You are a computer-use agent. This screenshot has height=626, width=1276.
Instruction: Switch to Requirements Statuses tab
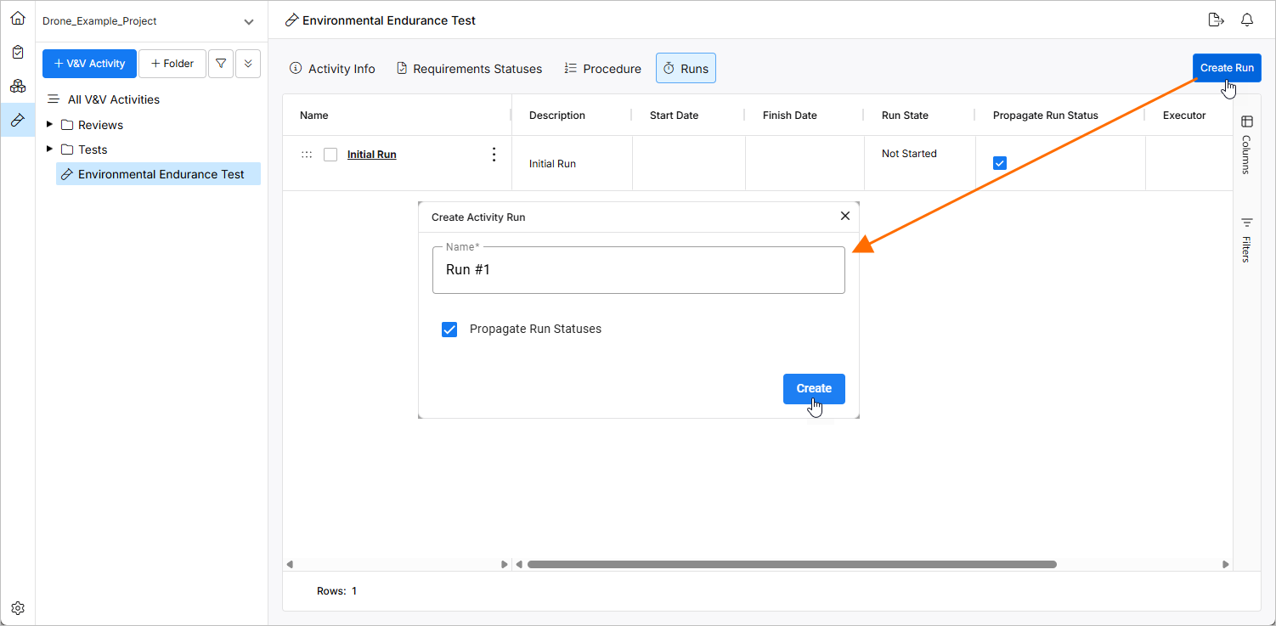click(x=469, y=69)
